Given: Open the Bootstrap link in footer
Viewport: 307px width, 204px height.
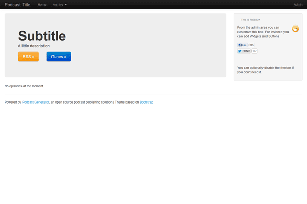Looking at the screenshot, I should (146, 102).
